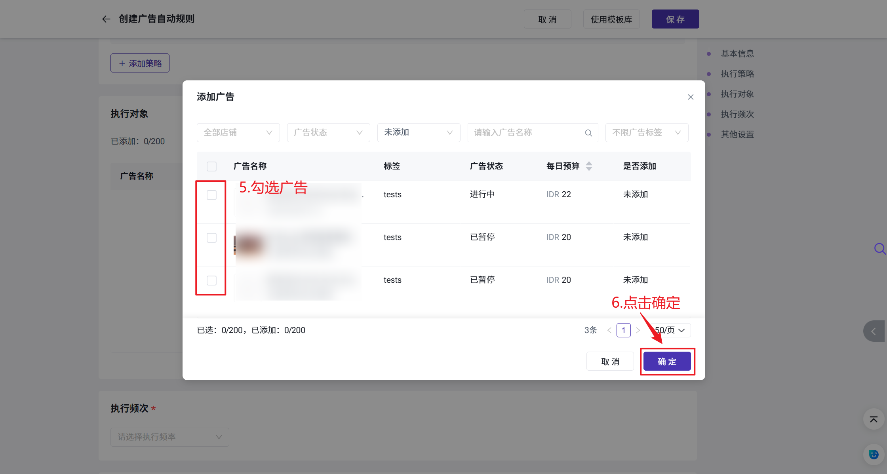
Task: Click 取消 button in the dialog footer
Action: [x=610, y=362]
